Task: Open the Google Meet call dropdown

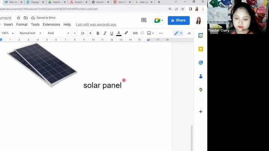Action: [x=158, y=21]
